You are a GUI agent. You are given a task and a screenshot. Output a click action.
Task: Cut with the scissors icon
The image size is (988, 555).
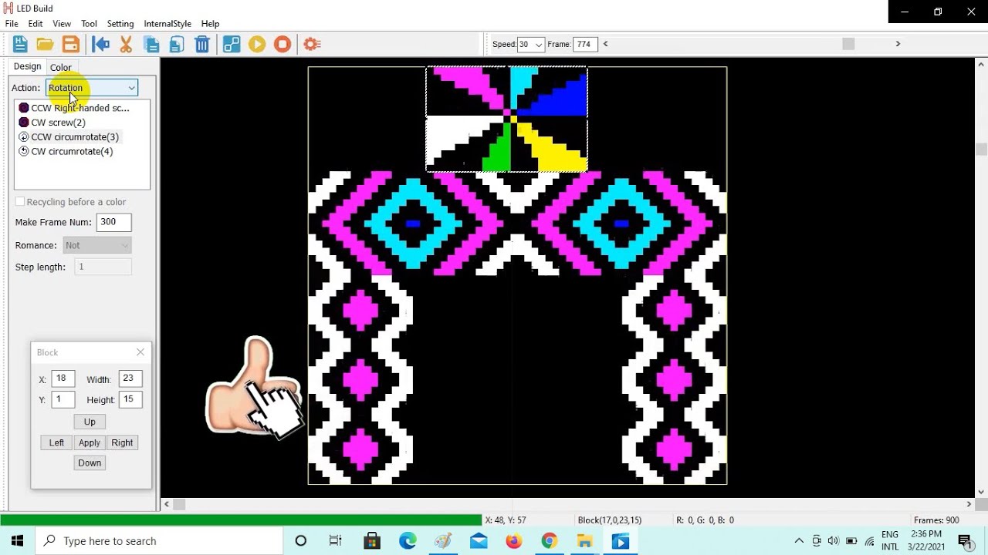point(126,44)
